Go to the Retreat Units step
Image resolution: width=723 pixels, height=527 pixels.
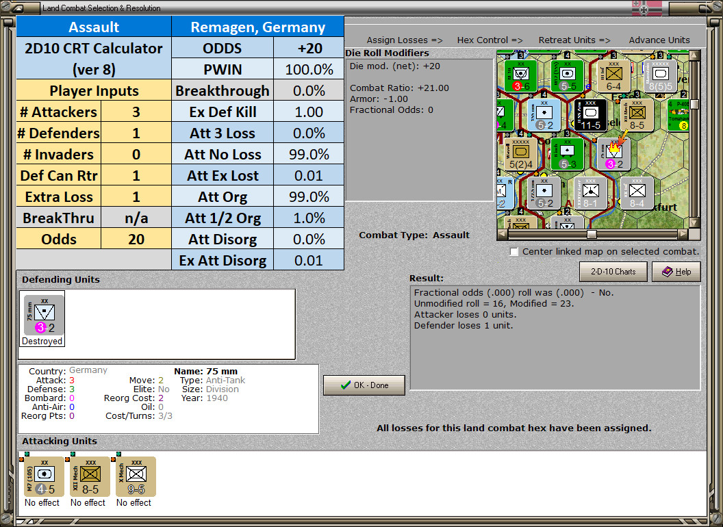point(574,40)
